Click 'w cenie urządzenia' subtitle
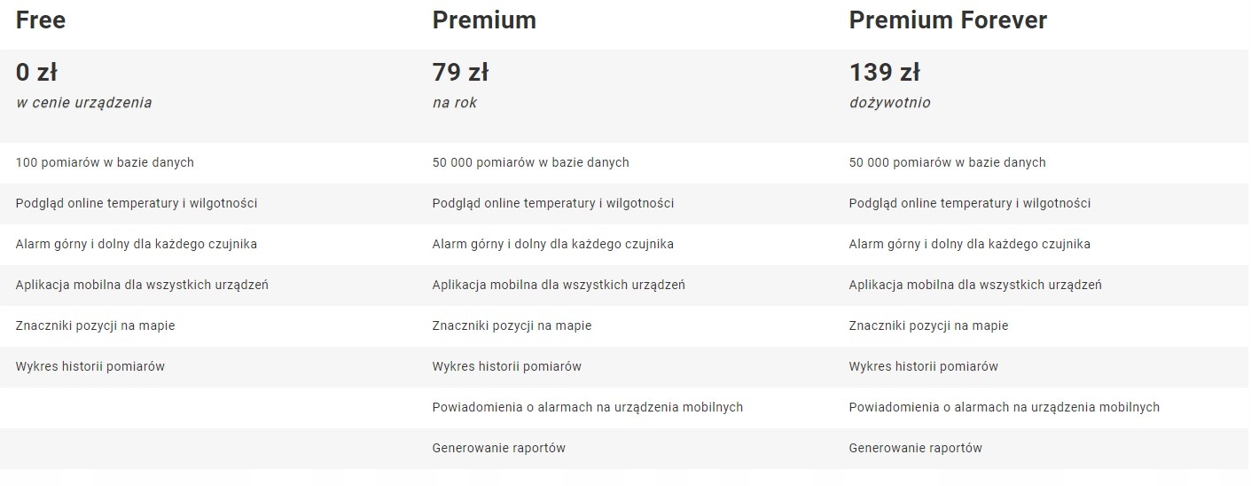Image resolution: width=1251 pixels, height=486 pixels. click(83, 103)
